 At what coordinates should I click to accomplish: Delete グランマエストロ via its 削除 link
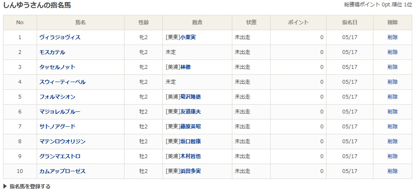tap(393, 156)
